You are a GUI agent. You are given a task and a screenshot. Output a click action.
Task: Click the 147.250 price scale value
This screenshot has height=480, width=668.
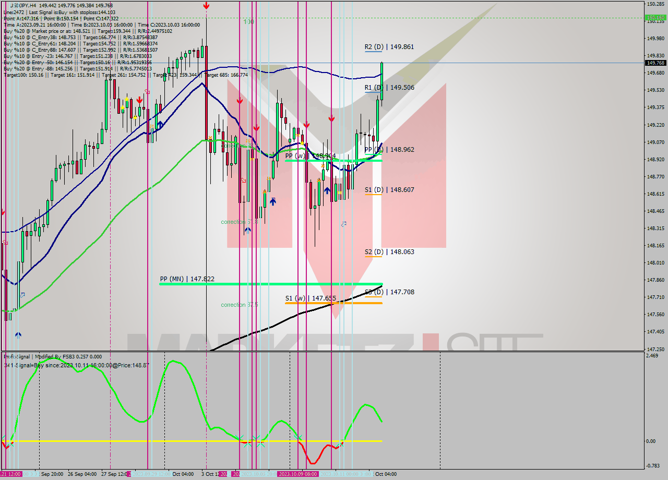[655, 349]
